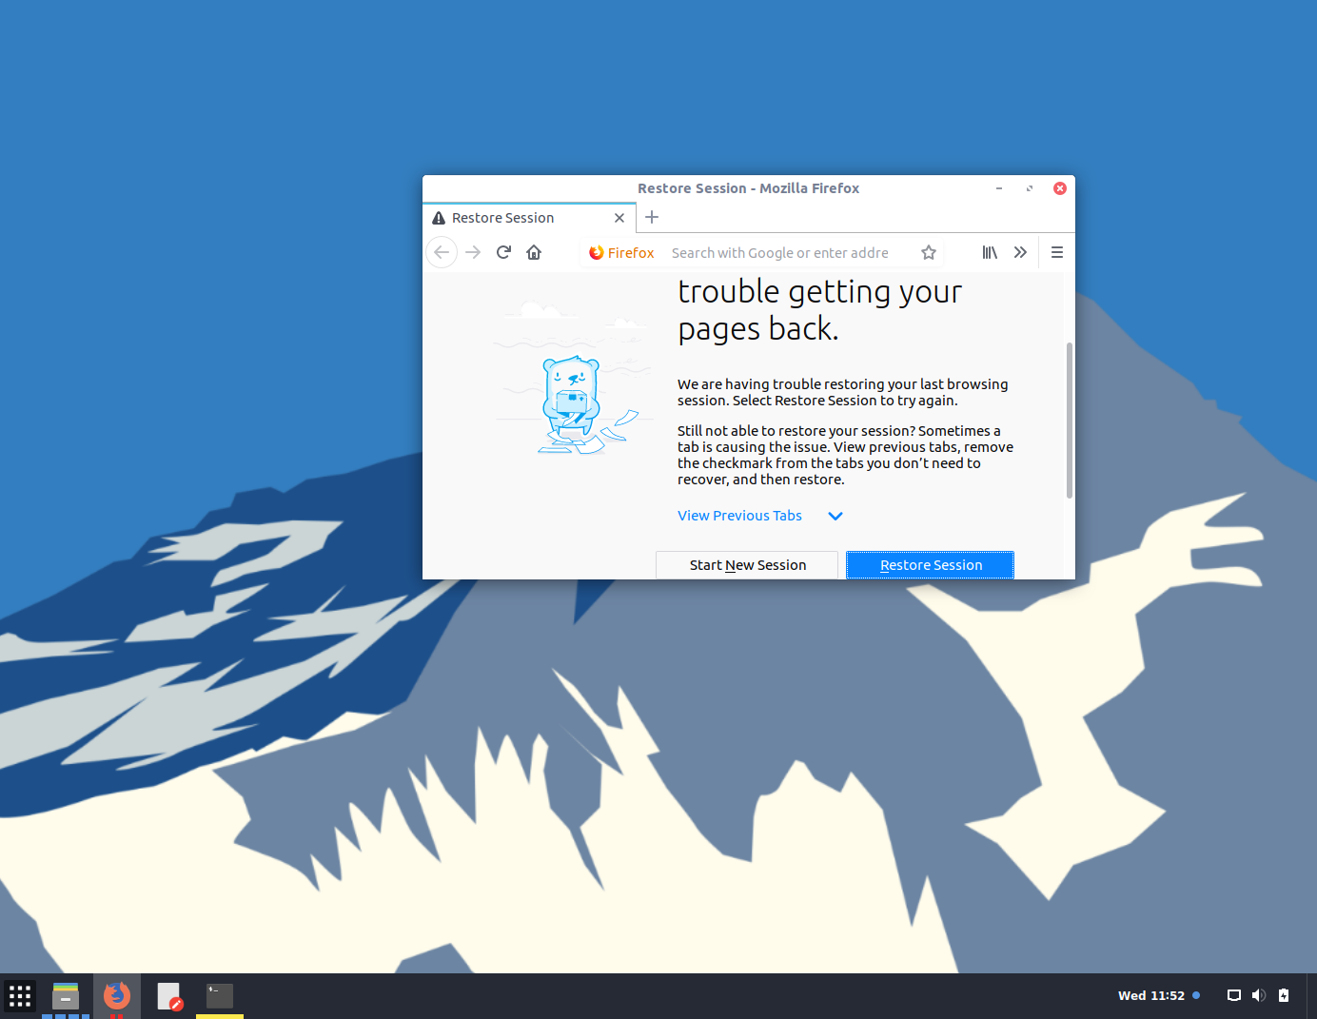Expand the View Previous Tabs chevron

tap(835, 516)
